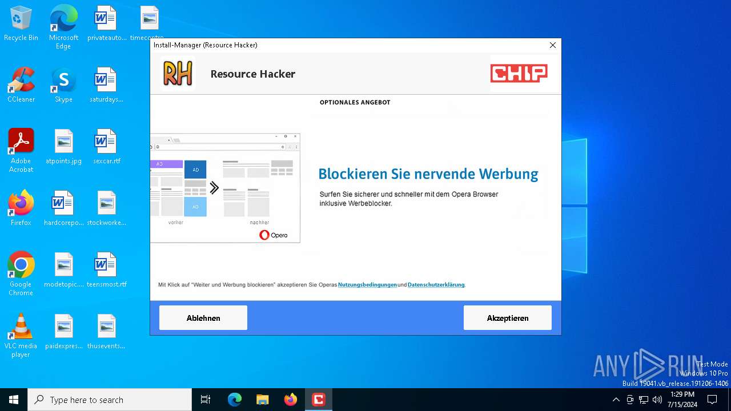Open the Firefox desktop shortcut
This screenshot has height=411, width=731.
coord(21,209)
